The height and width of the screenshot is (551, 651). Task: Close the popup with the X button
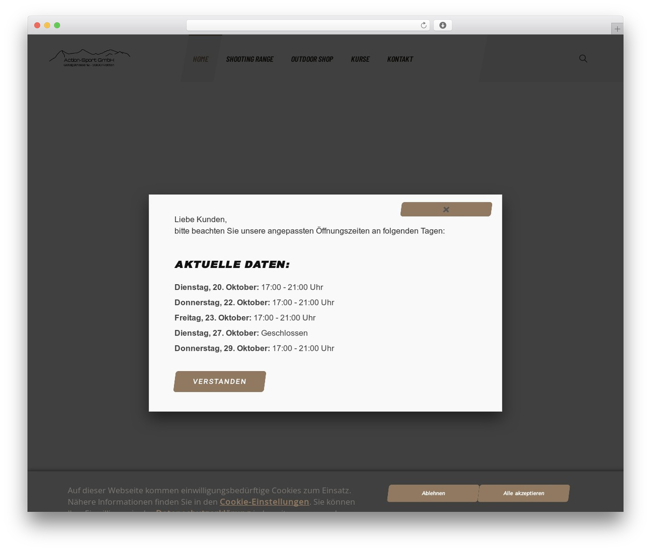coord(446,209)
